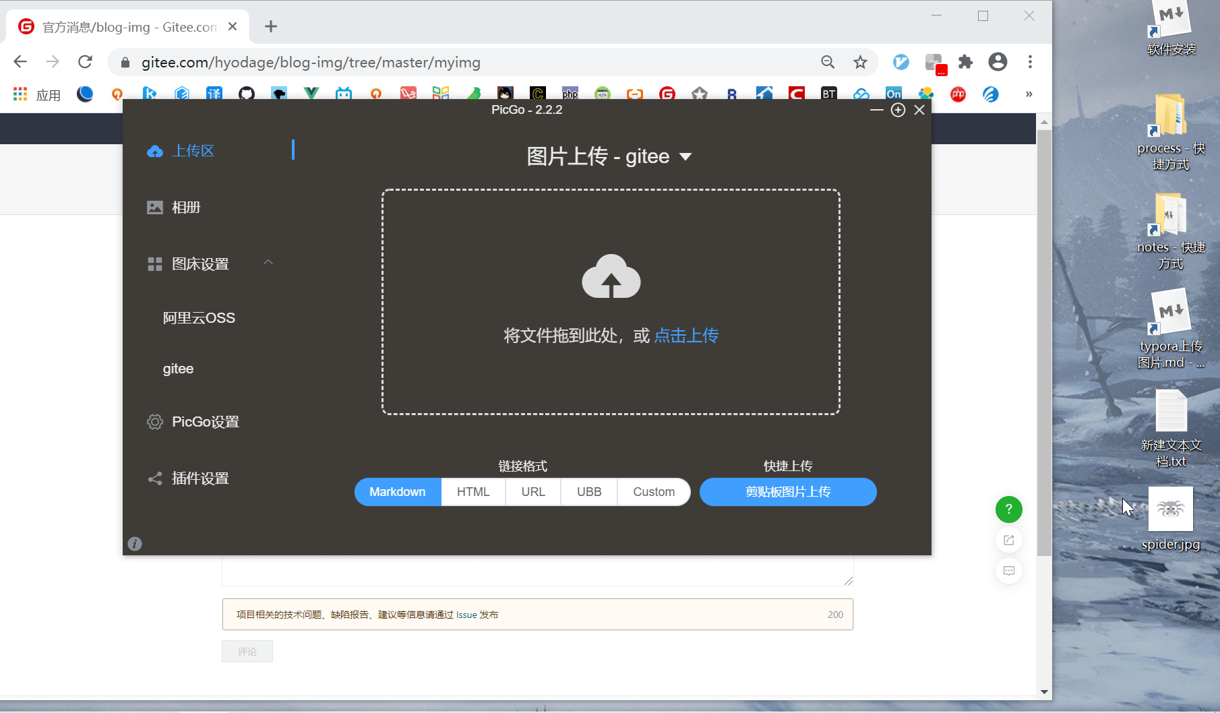The width and height of the screenshot is (1220, 713).
Task: Open the 相册 album section
Action: (x=186, y=208)
